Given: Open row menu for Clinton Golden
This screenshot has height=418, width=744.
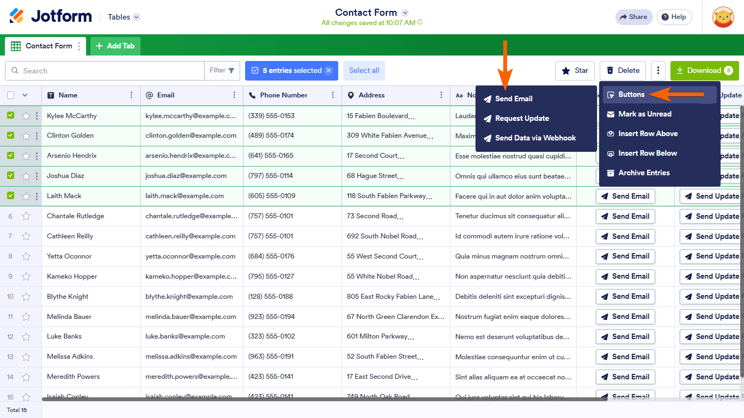Looking at the screenshot, I should 37,136.
